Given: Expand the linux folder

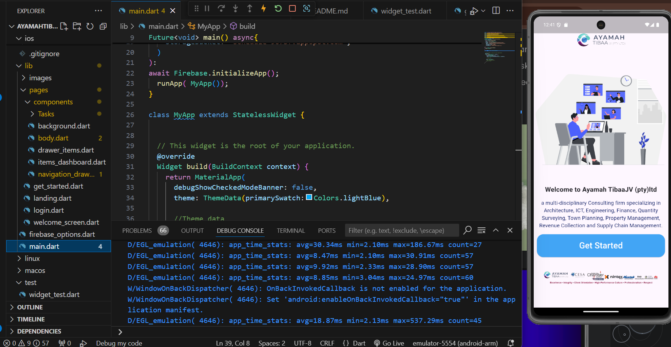Looking at the screenshot, I should (19, 258).
